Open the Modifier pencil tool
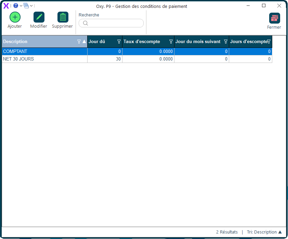The image size is (288, 239). coord(39,17)
